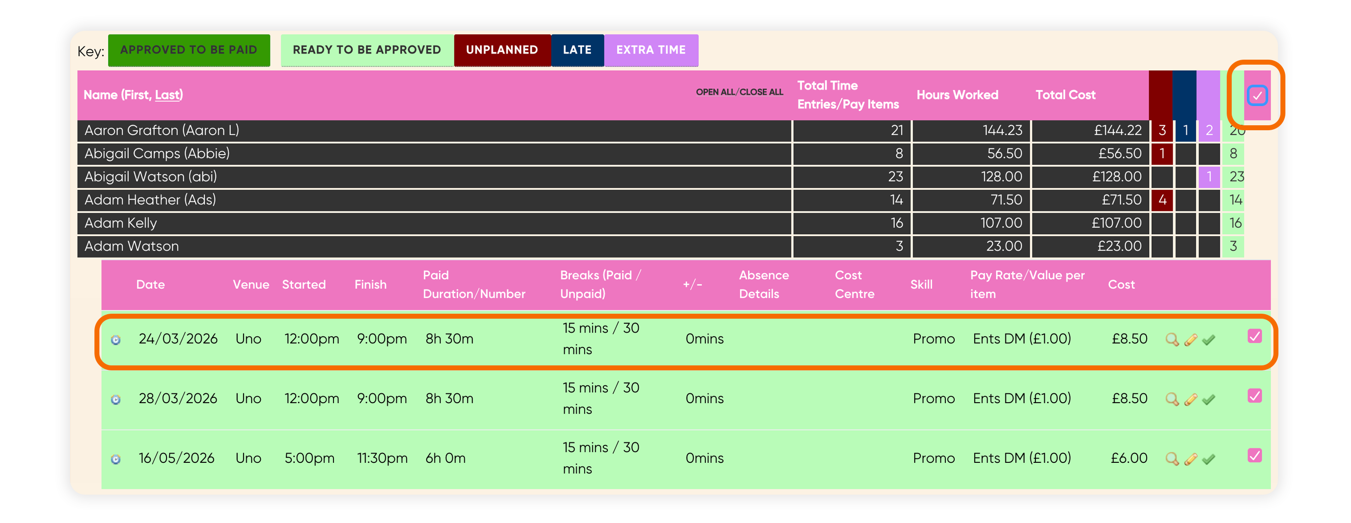Untick the checkbox for 16/05/2026 entry
This screenshot has height=523, width=1351.
[1255, 455]
